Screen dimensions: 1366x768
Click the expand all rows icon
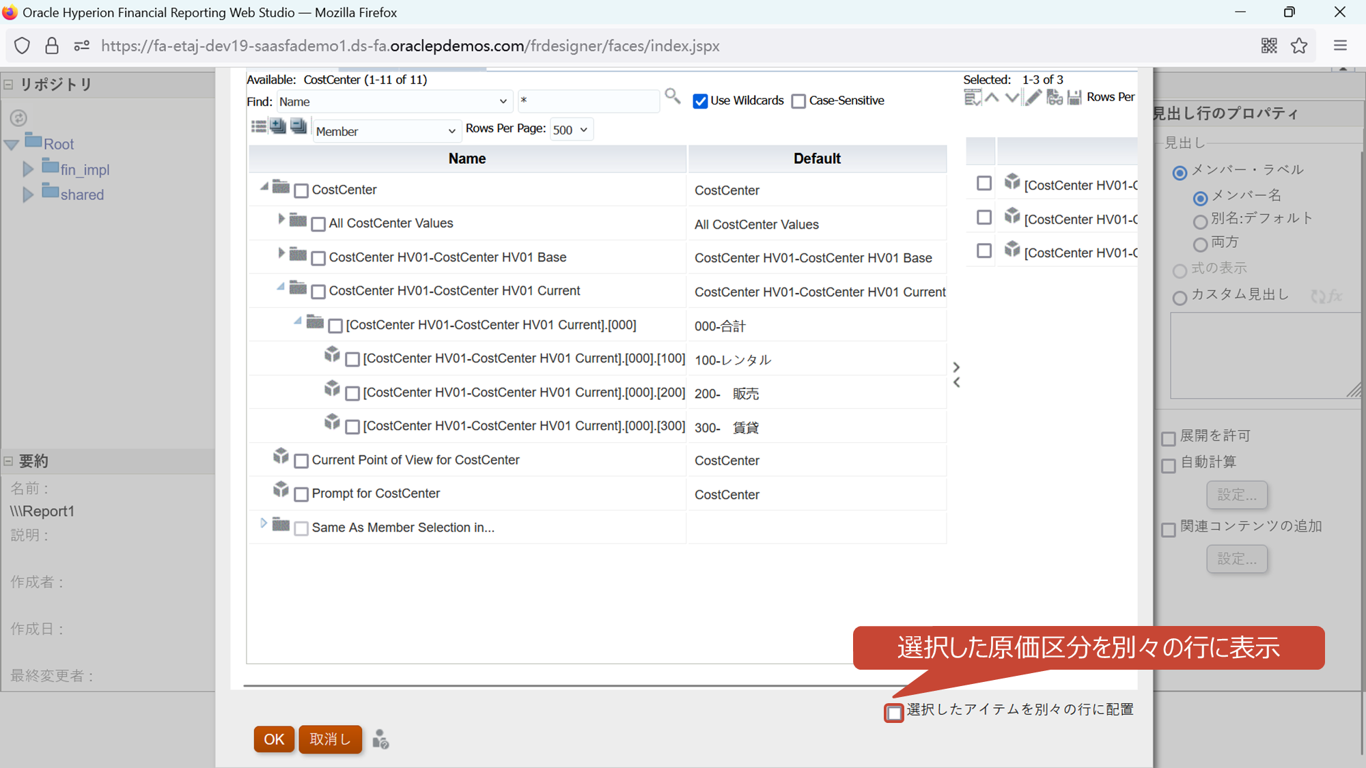click(x=278, y=126)
